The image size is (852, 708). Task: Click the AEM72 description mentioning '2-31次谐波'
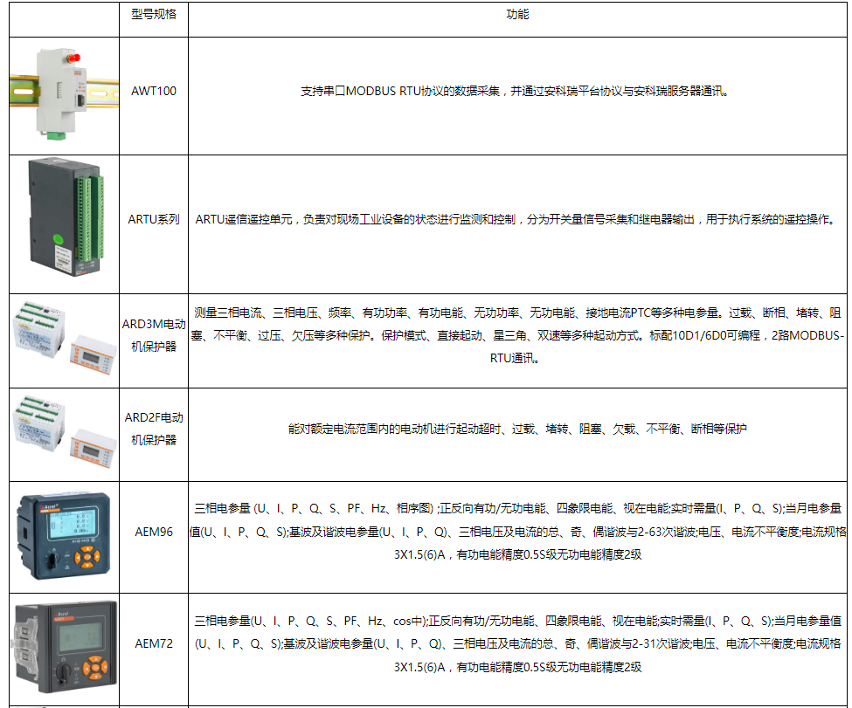(x=517, y=643)
